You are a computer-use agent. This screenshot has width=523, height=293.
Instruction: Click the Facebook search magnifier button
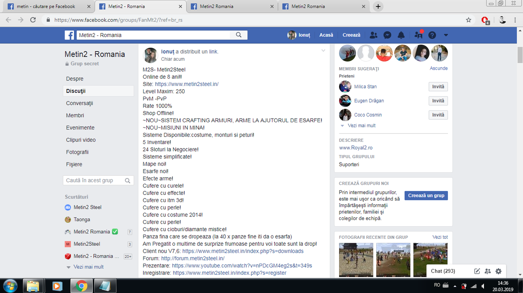239,35
